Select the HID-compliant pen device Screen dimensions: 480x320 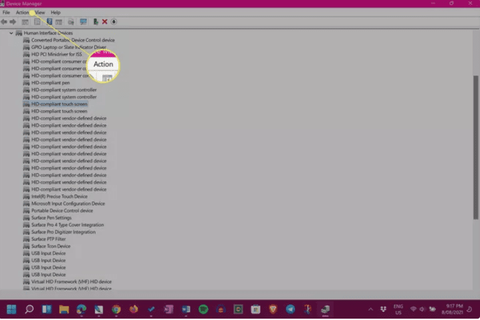click(x=50, y=83)
